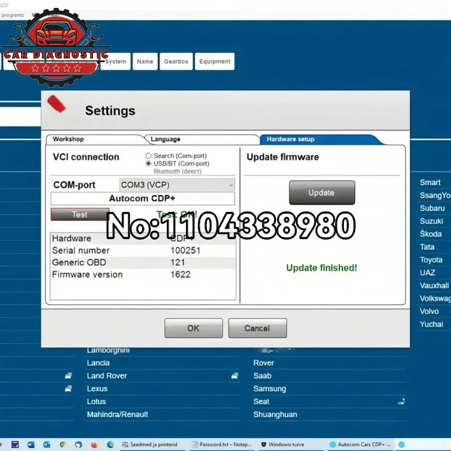
Task: Select Seat in the brand list
Action: point(261,401)
